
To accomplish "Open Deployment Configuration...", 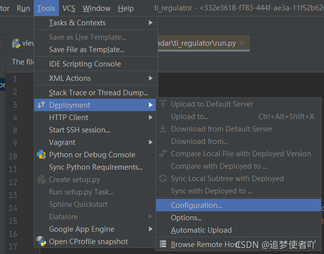I will [238, 205].
